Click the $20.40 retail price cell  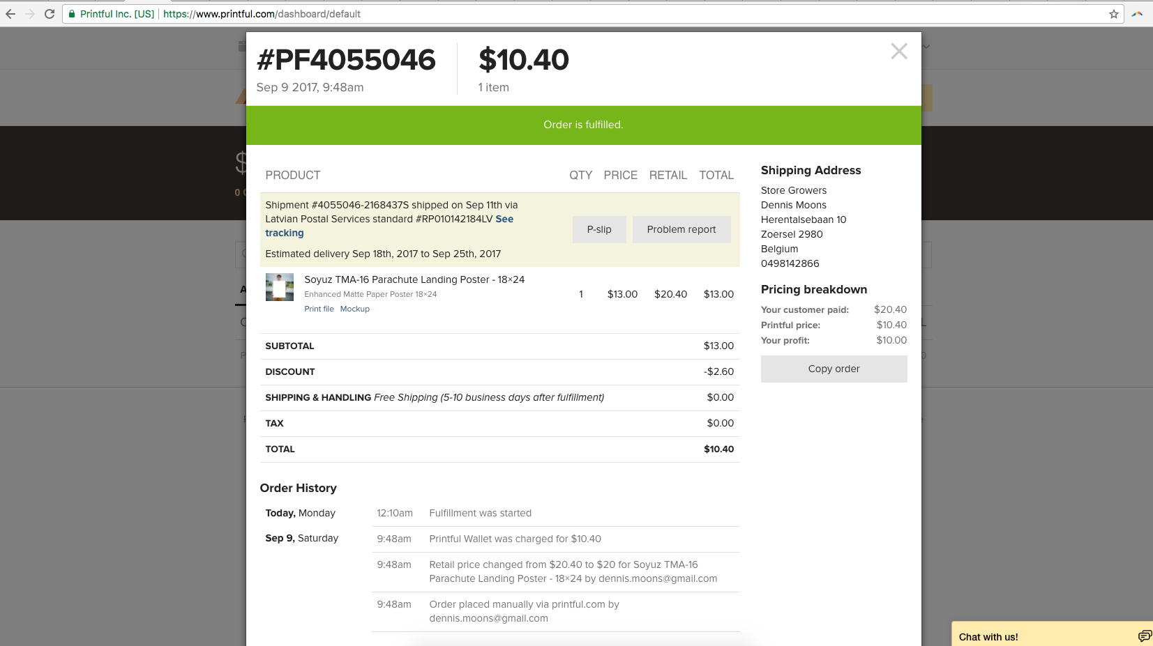point(670,294)
